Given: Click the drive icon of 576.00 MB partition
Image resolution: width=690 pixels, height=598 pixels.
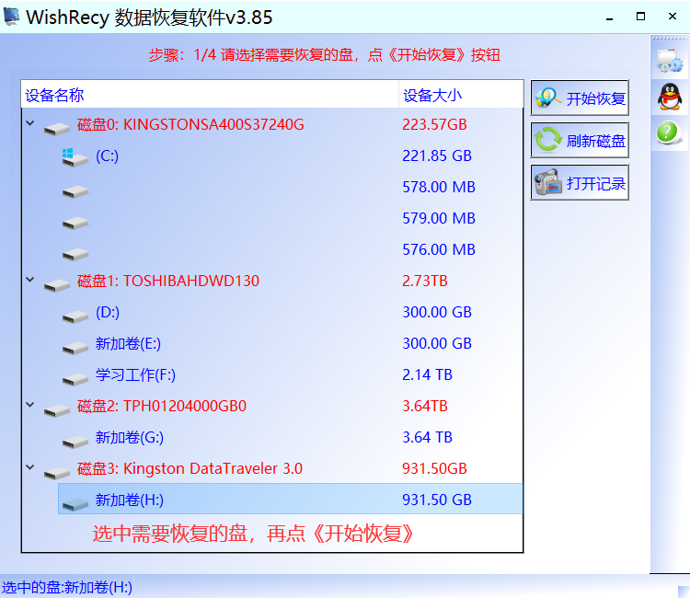Looking at the screenshot, I should click(75, 254).
